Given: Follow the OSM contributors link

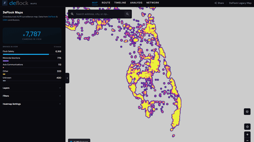Looking at the screenshot, I should [x=5, y=20].
